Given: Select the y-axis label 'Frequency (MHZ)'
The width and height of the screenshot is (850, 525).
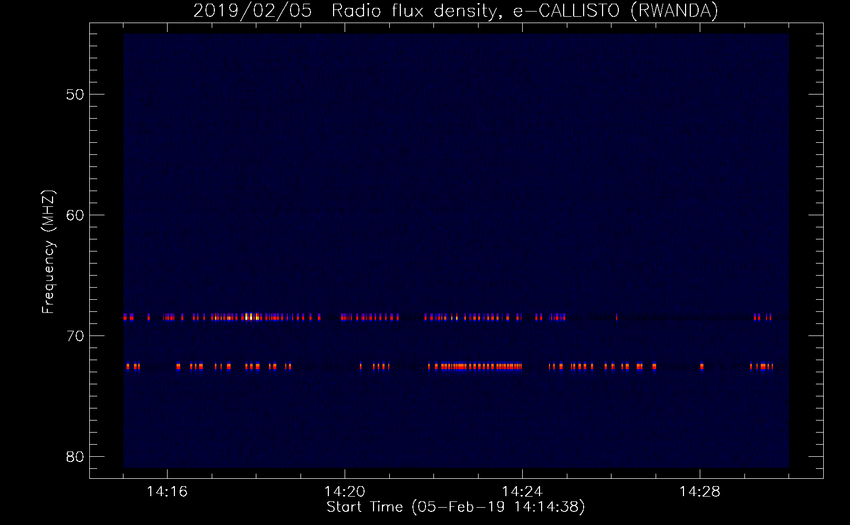Looking at the screenshot, I should coord(48,251).
